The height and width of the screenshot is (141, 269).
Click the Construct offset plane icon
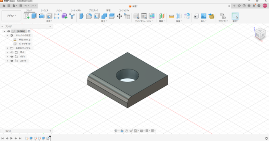161,16
